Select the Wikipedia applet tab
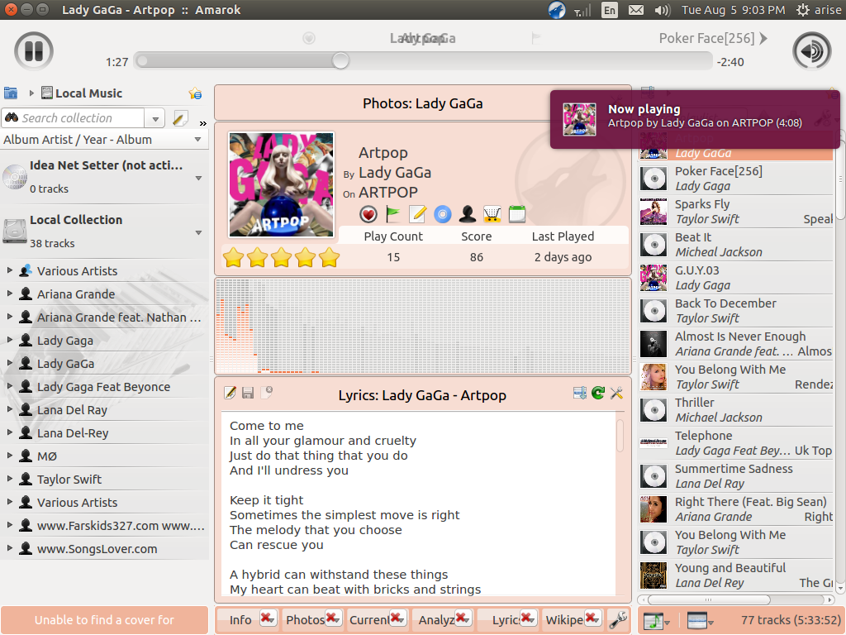This screenshot has width=846, height=635. click(x=563, y=620)
